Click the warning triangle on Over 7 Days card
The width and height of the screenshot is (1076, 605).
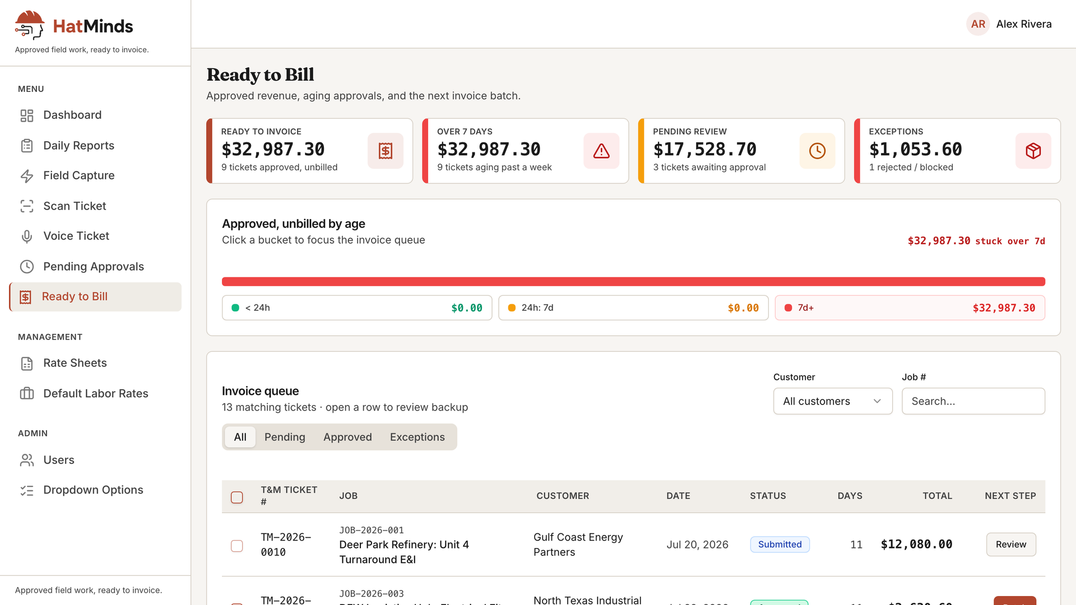pyautogui.click(x=601, y=151)
